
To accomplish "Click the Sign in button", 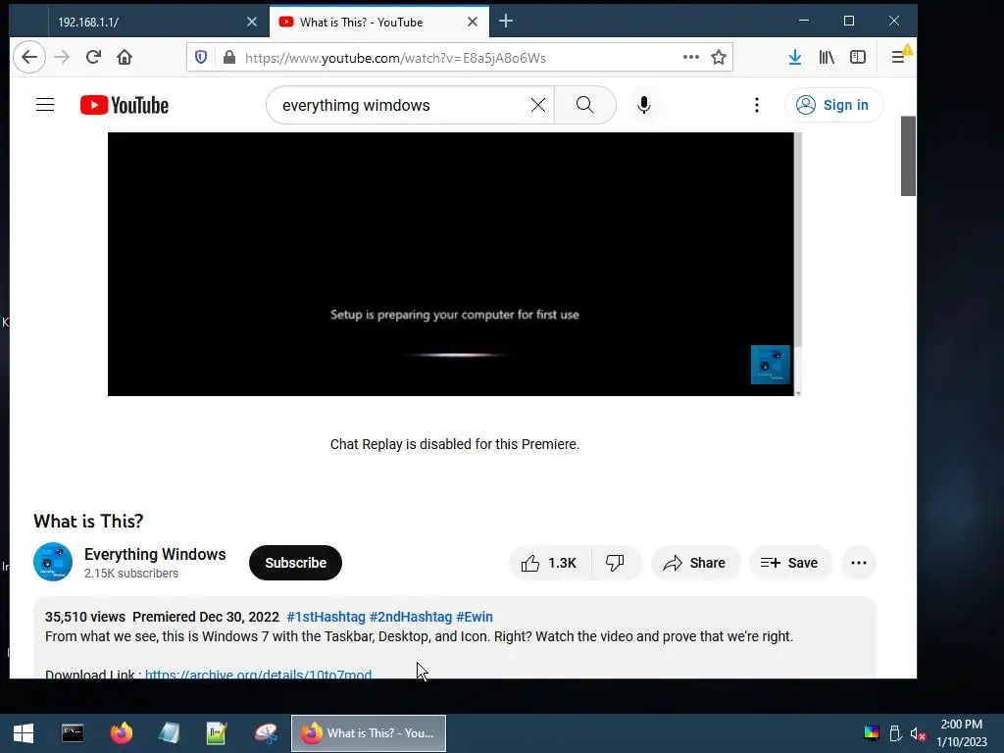I will point(833,105).
